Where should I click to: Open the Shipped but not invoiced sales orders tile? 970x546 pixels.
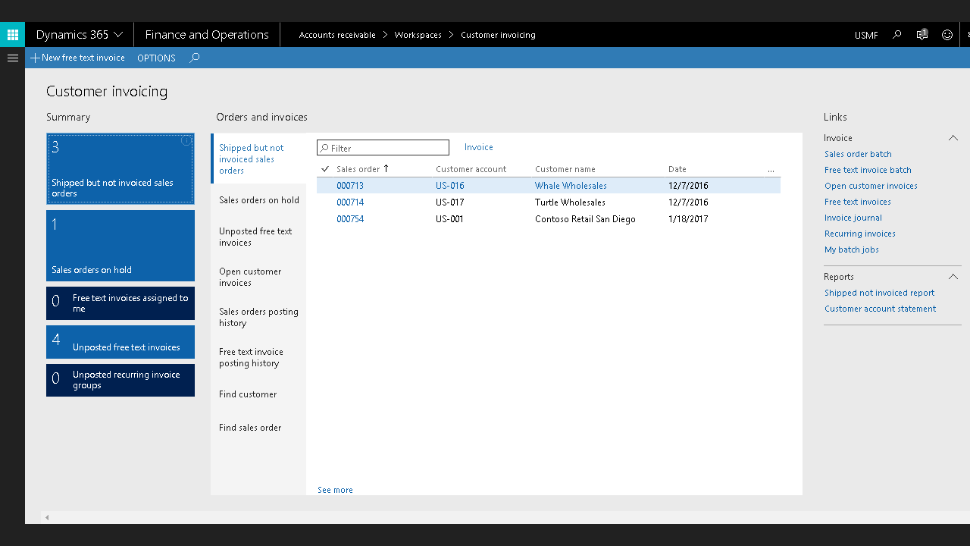coord(120,168)
